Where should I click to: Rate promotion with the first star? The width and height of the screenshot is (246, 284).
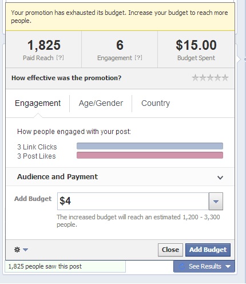195,78
